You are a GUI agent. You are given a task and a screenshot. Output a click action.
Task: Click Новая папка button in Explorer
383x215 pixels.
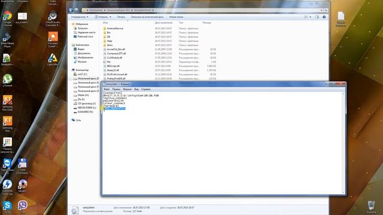tap(176, 17)
